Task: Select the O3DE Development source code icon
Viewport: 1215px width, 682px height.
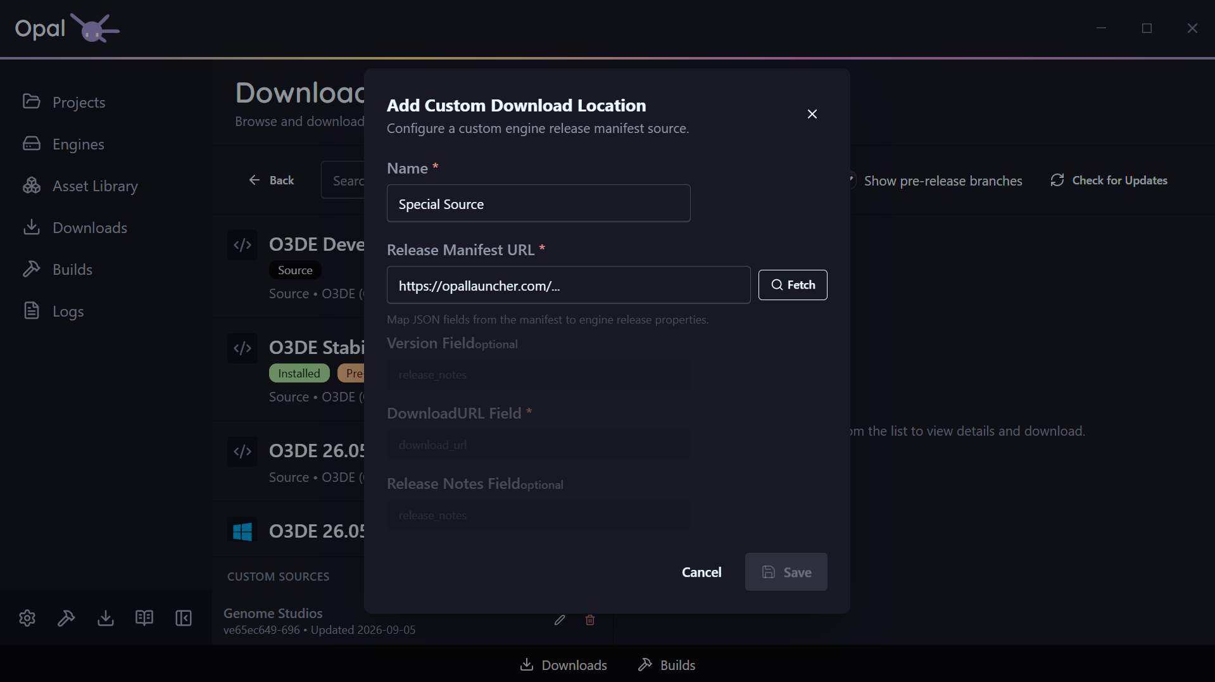Action: click(242, 245)
